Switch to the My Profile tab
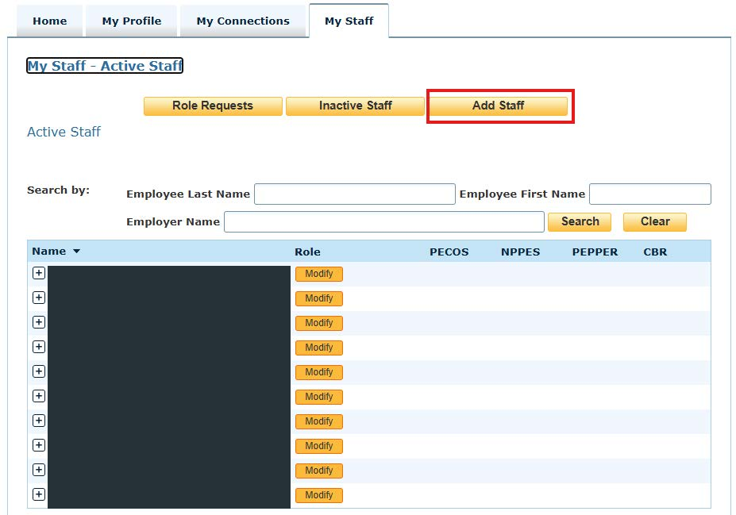The height and width of the screenshot is (515, 736). click(x=132, y=21)
